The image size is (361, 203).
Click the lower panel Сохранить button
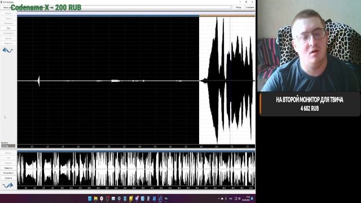tap(8, 178)
